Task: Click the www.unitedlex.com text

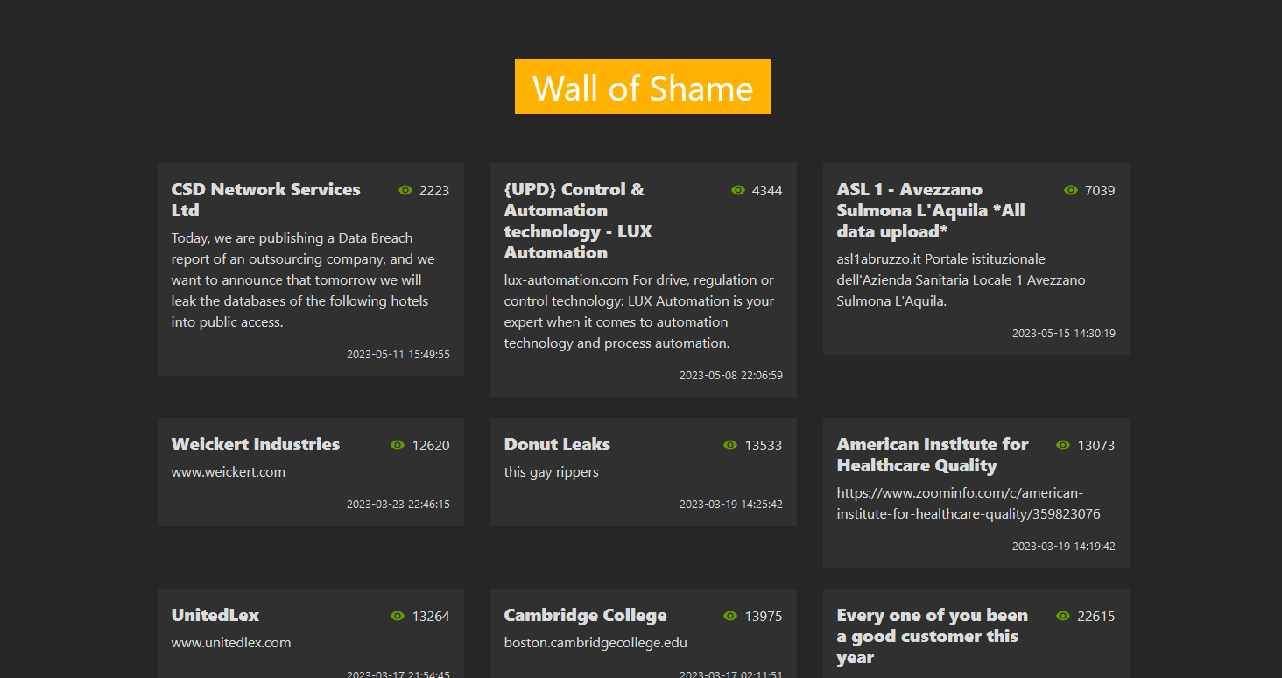Action: click(231, 642)
